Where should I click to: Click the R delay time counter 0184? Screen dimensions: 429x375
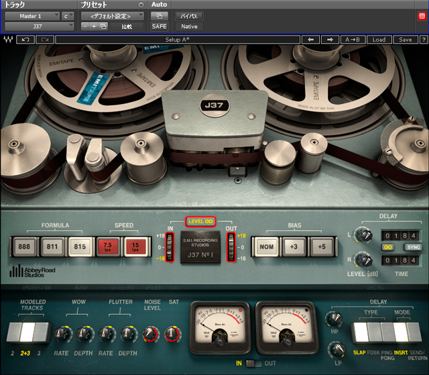click(400, 260)
